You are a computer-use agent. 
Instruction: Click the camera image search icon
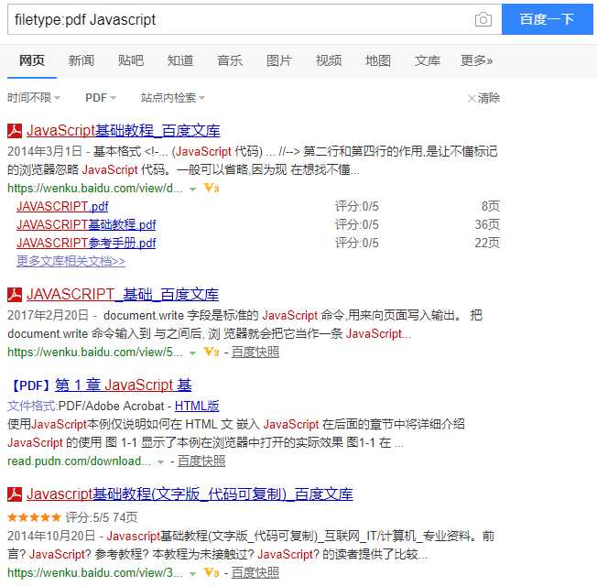[x=483, y=19]
